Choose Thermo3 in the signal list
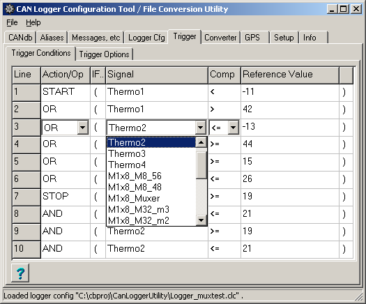The width and height of the screenshot is (366, 304). 151,153
